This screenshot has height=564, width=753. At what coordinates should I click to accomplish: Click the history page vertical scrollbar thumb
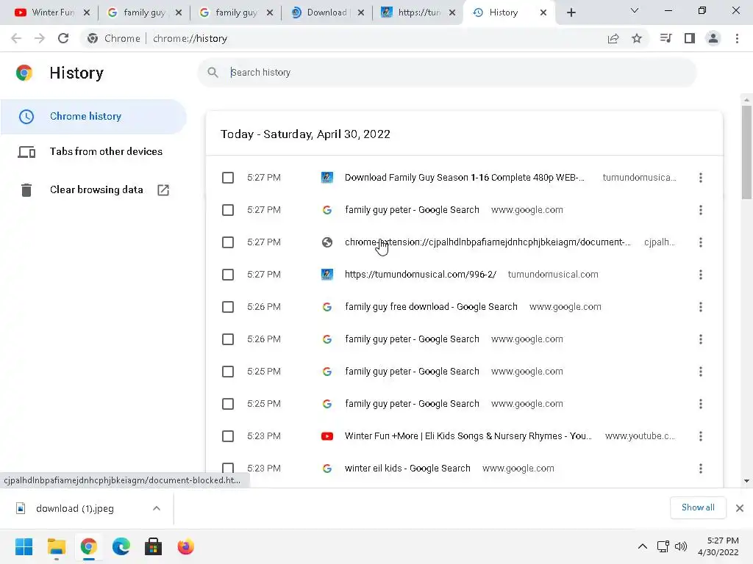[x=746, y=153]
